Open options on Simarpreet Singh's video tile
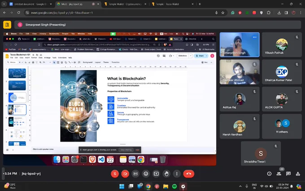The height and width of the screenshot is (191, 305). pyautogui.click(x=254, y=37)
